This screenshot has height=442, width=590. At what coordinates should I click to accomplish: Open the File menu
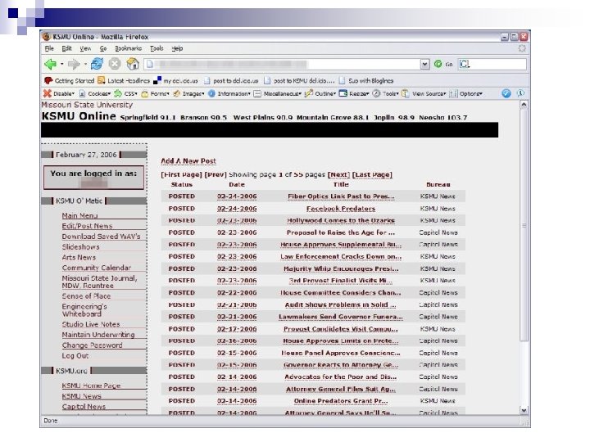(49, 48)
